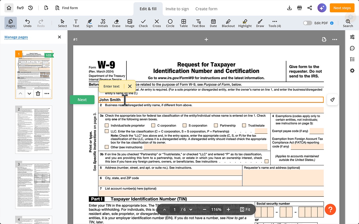Select the Text Box tool
This screenshot has width=359, height=224.
[199, 23]
